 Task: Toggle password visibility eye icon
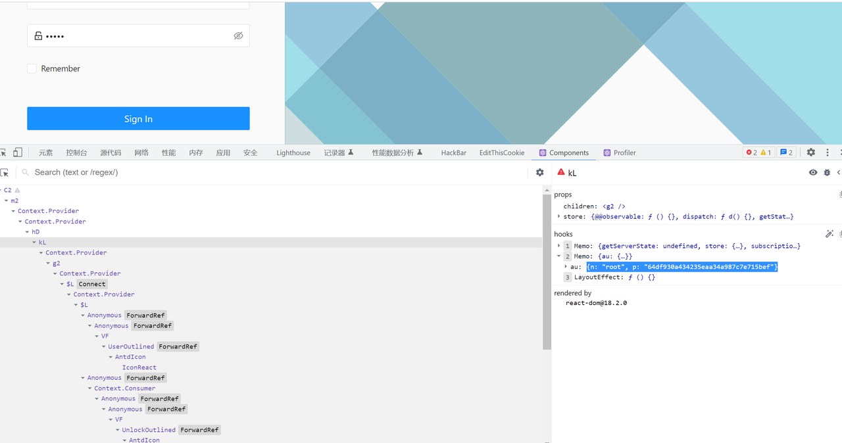pos(238,35)
